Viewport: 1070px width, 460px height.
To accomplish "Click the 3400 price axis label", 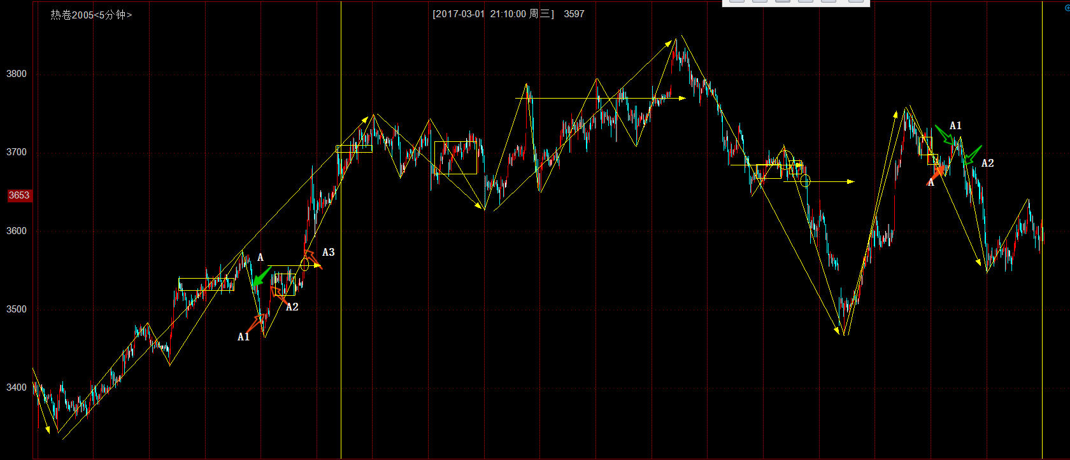I will tap(17, 387).
